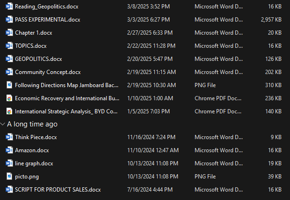This screenshot has width=290, height=200.
Task: Click the date 2/27/2025 6:33 PM
Action: click(150, 33)
